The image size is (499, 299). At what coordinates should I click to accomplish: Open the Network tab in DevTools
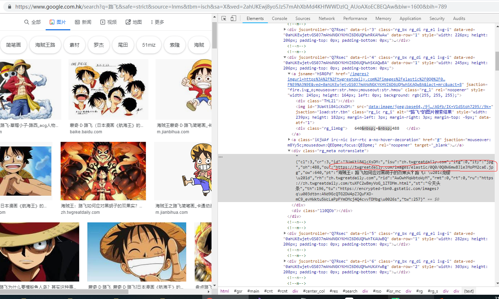pos(327,18)
